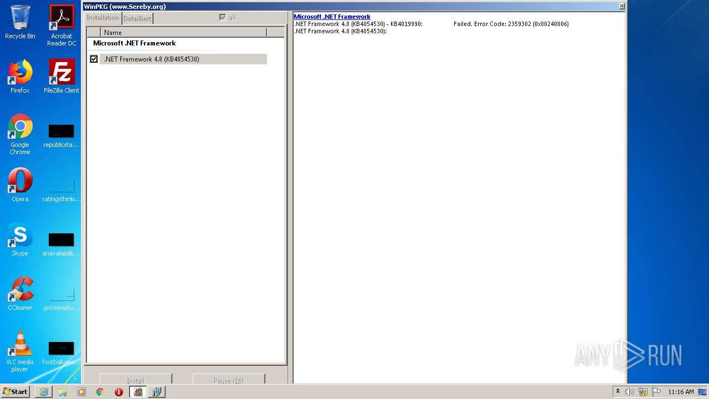Select the Skype desktop icon

point(20,239)
